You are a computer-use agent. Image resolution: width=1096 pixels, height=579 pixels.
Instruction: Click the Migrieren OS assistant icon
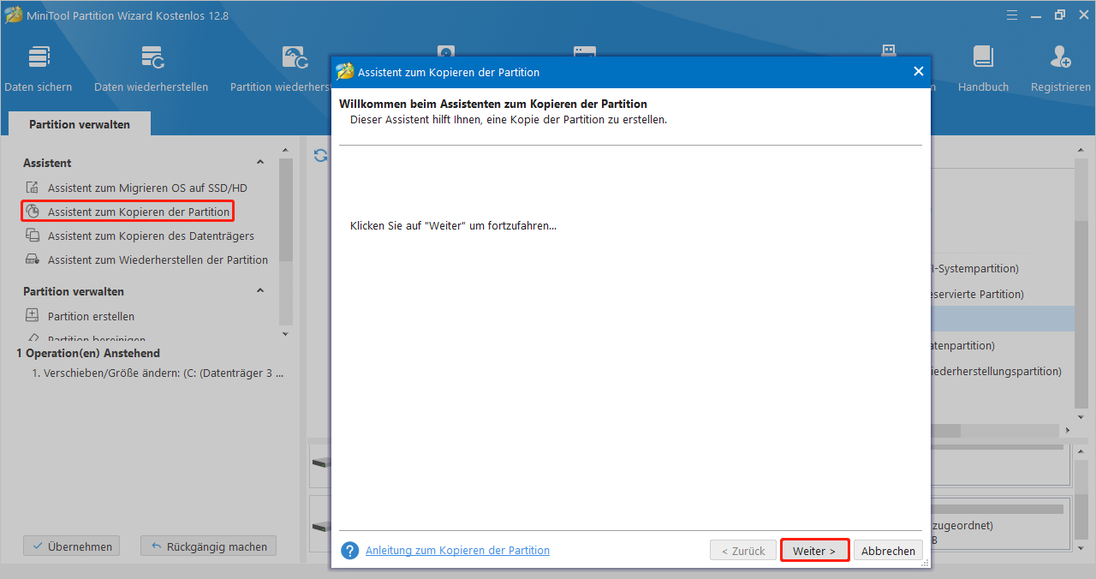(33, 188)
